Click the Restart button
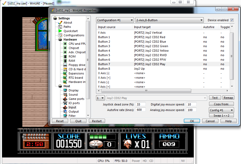This screenshot has width=241, height=164. tap(97, 121)
